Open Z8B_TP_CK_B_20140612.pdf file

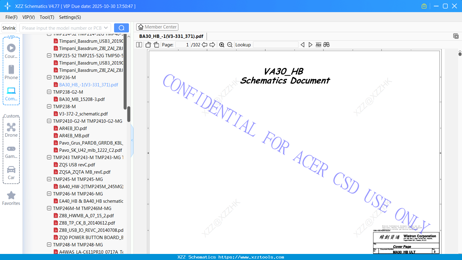click(87, 223)
